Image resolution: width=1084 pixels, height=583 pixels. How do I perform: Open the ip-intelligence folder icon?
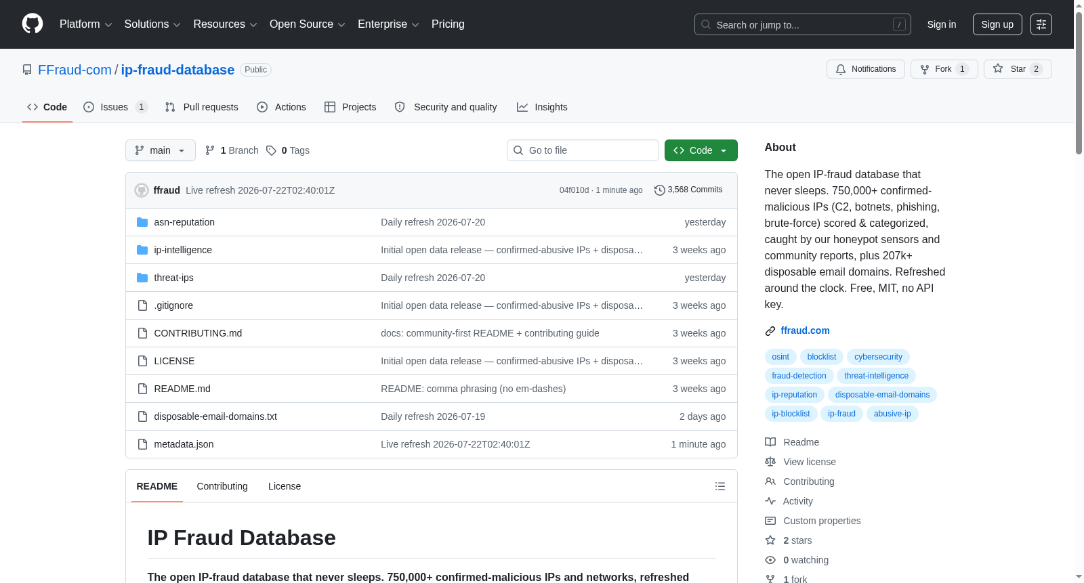(x=142, y=250)
